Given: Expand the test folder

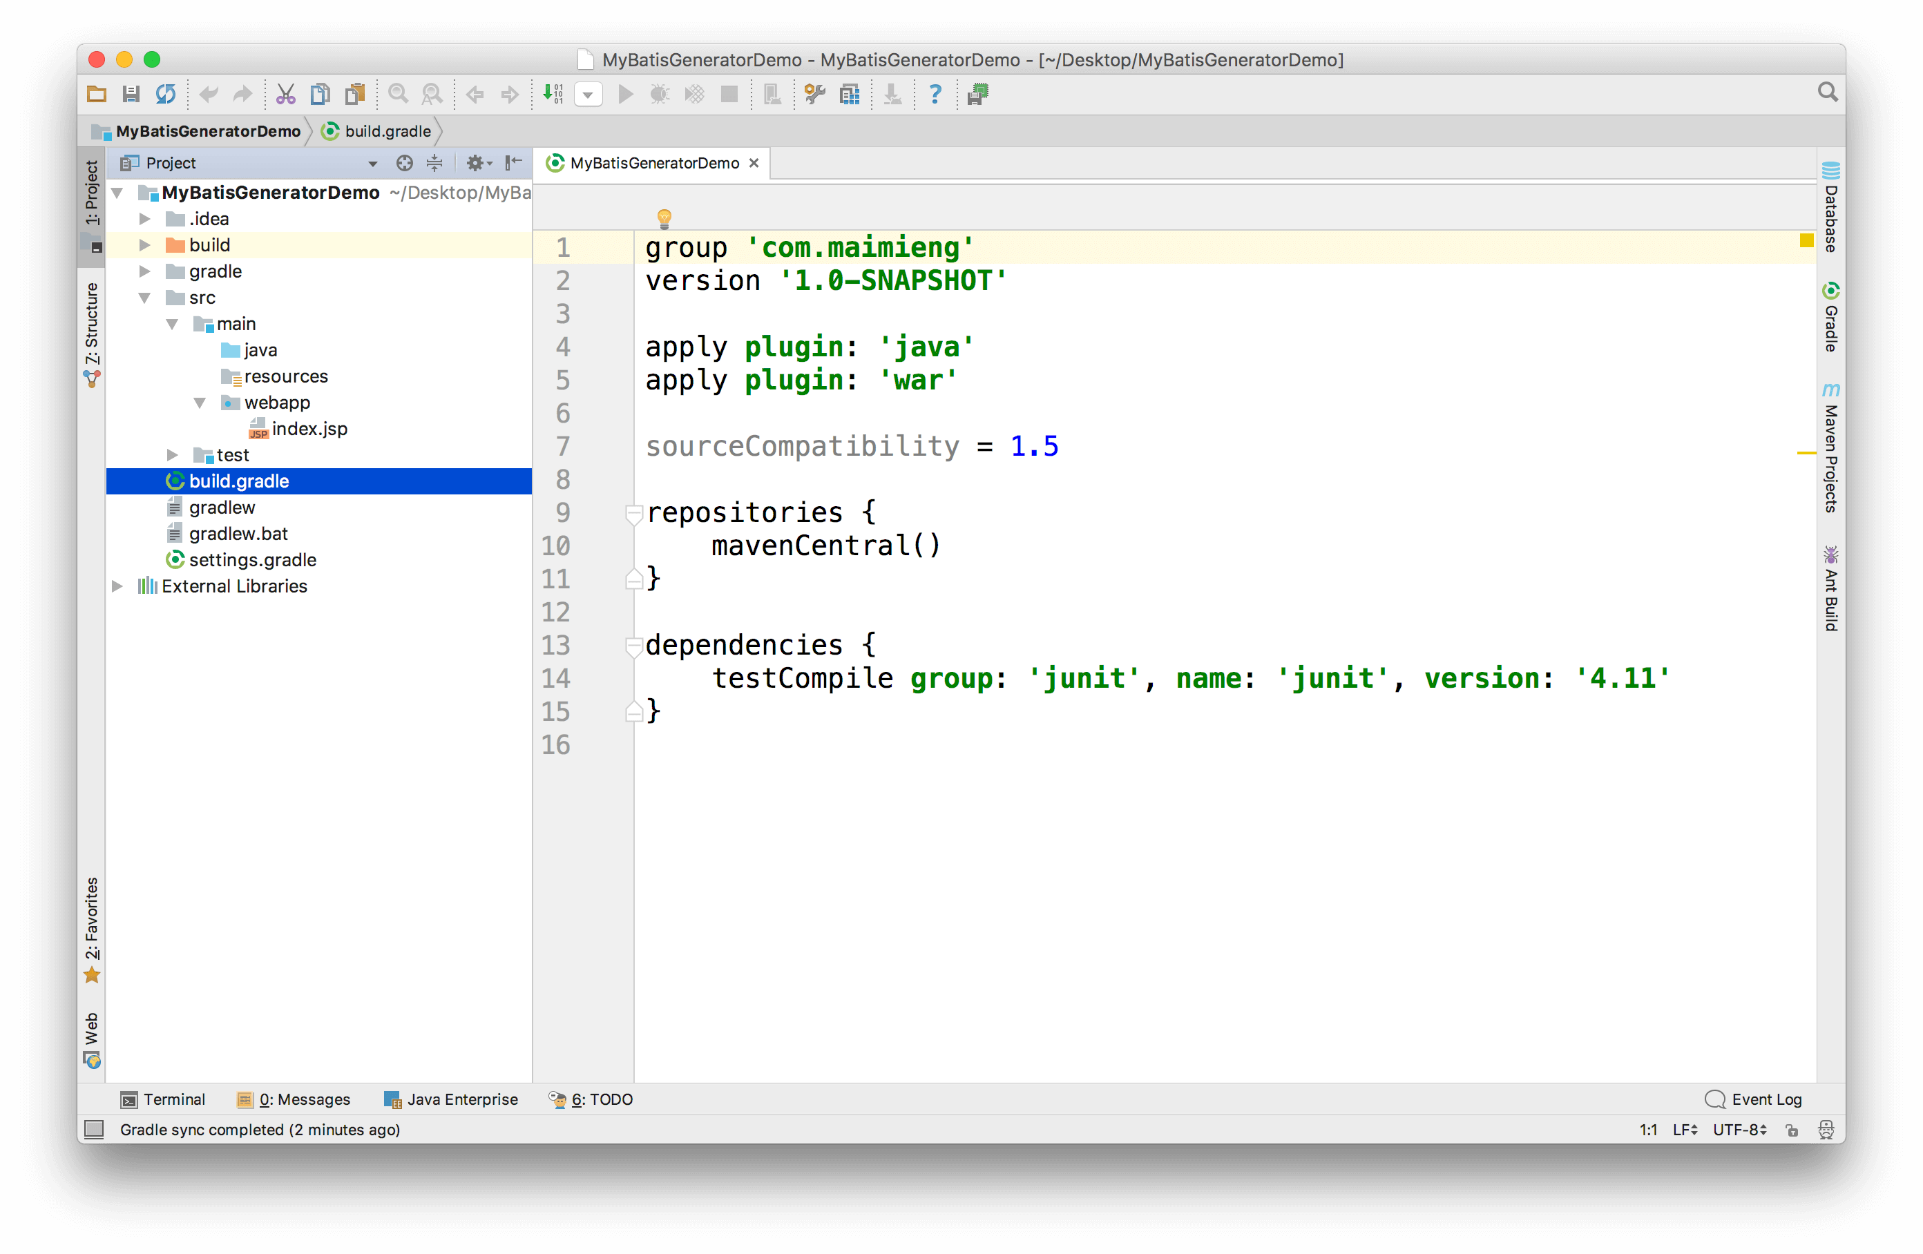Looking at the screenshot, I should point(172,455).
